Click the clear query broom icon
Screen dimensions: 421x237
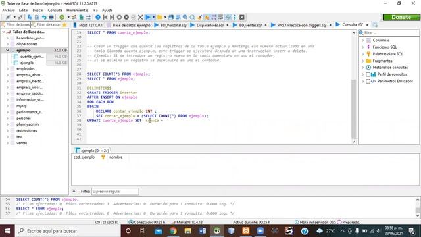pos(199,17)
